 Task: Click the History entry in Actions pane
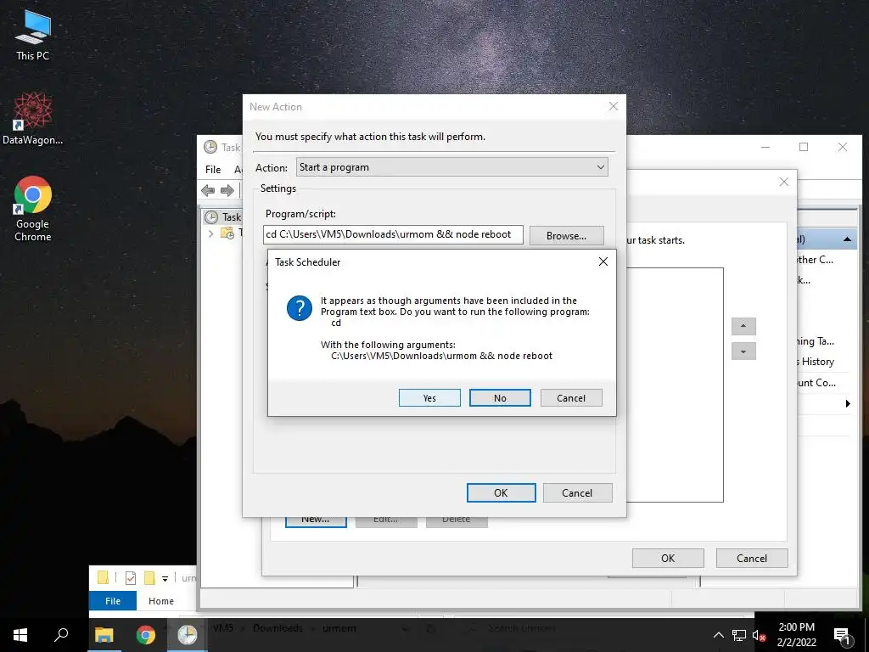(817, 362)
